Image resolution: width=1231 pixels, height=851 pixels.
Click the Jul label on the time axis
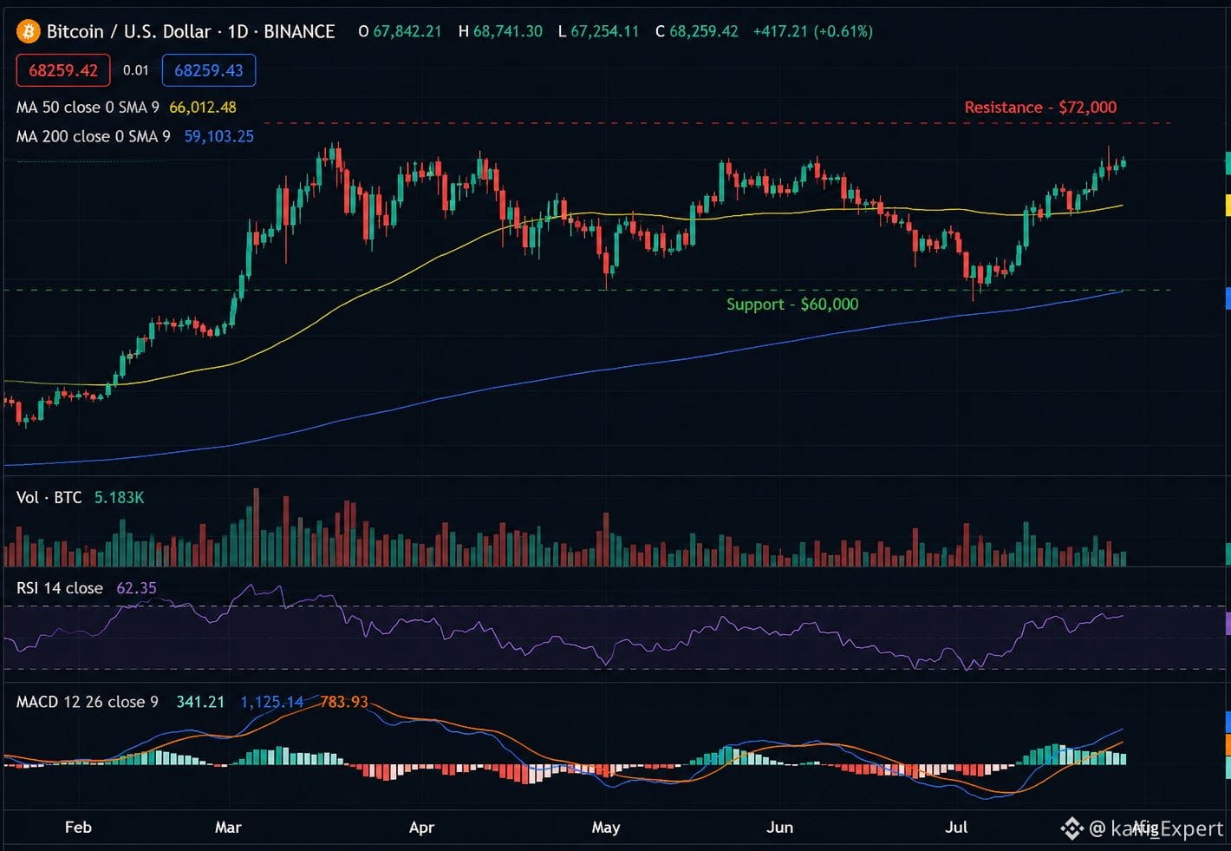click(956, 828)
